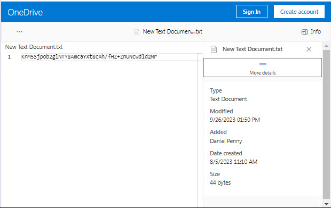Toggle the Info details pane label
The image size is (331, 208).
316,31
